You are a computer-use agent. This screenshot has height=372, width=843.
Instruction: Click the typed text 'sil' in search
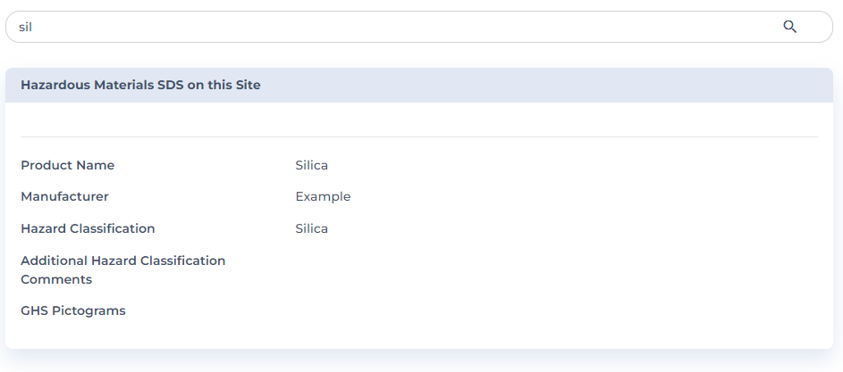(25, 27)
